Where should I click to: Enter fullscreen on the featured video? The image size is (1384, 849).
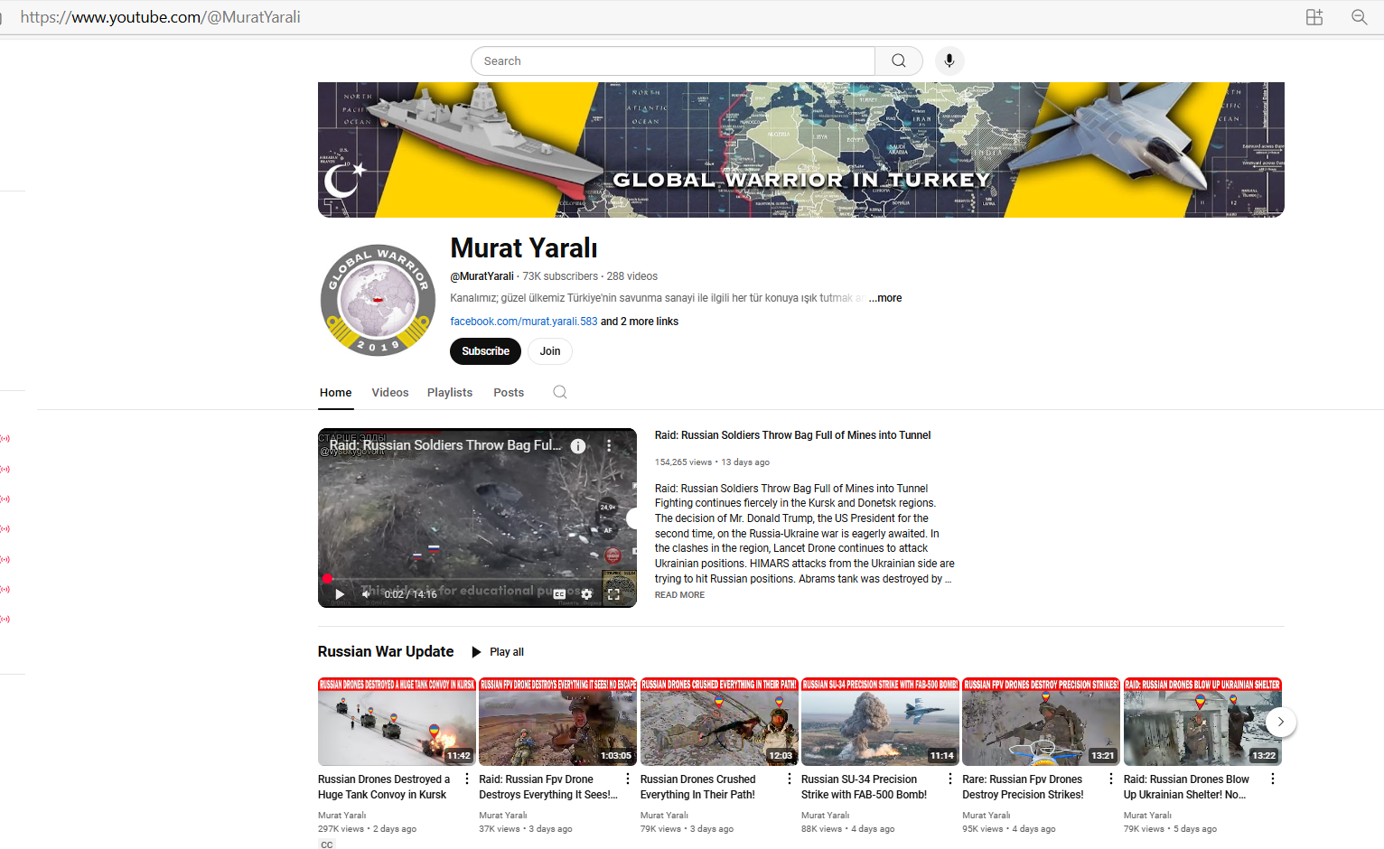(614, 594)
